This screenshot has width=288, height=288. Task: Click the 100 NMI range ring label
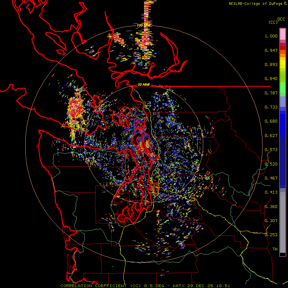pos(144,25)
